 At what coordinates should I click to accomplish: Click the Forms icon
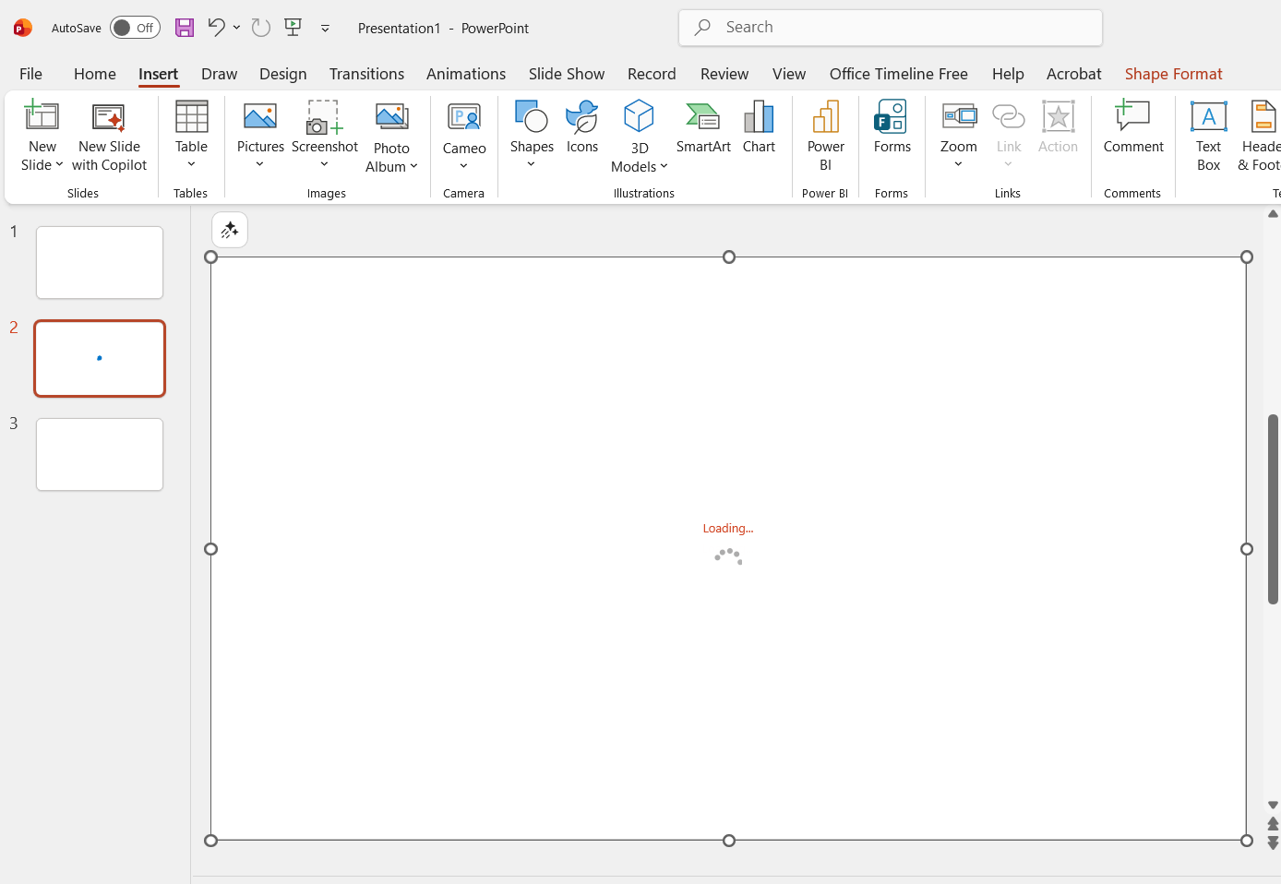[x=892, y=116]
